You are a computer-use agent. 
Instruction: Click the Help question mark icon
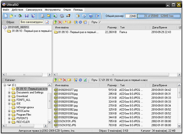tap(91, 16)
